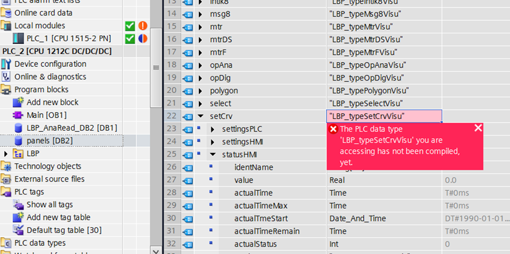Click the red error icon in tooltip
This screenshot has height=254, width=510.
[x=333, y=129]
